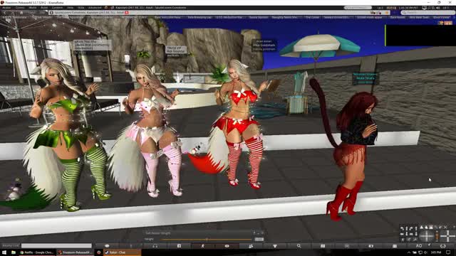Move the Hover Height slider handle
456x256 pixels.
coord(207,240)
